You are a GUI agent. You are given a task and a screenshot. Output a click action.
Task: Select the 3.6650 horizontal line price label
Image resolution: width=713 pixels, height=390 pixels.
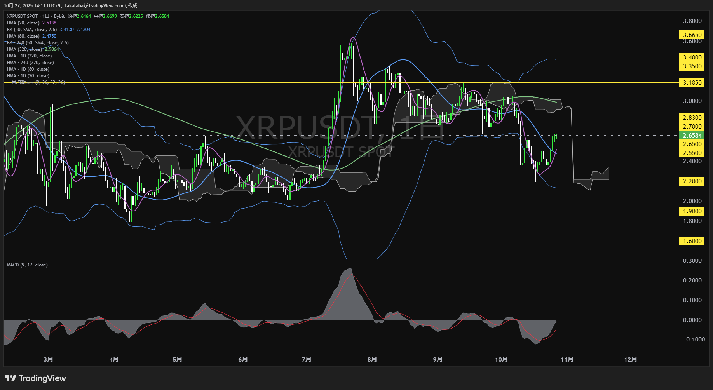[x=692, y=35]
